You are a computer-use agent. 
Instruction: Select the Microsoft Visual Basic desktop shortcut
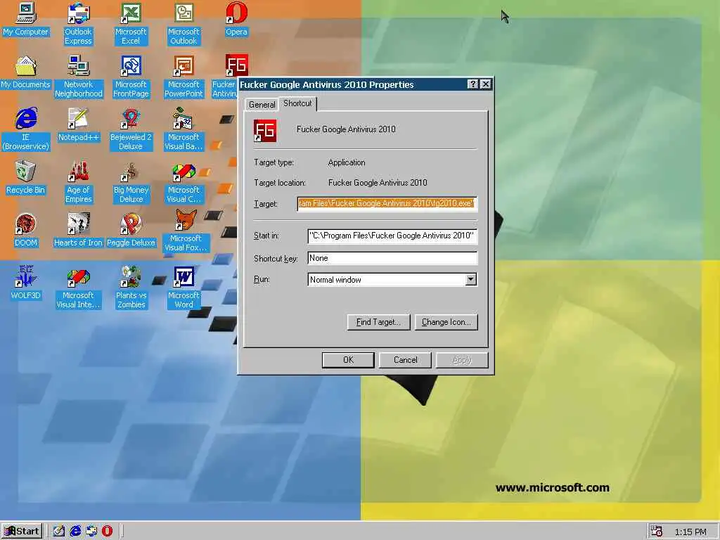point(184,129)
